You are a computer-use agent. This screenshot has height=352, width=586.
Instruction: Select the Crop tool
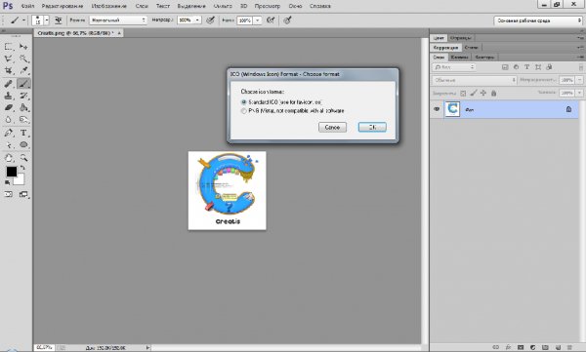[8, 70]
